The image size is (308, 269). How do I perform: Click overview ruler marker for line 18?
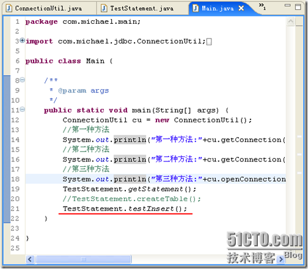click(299, 173)
